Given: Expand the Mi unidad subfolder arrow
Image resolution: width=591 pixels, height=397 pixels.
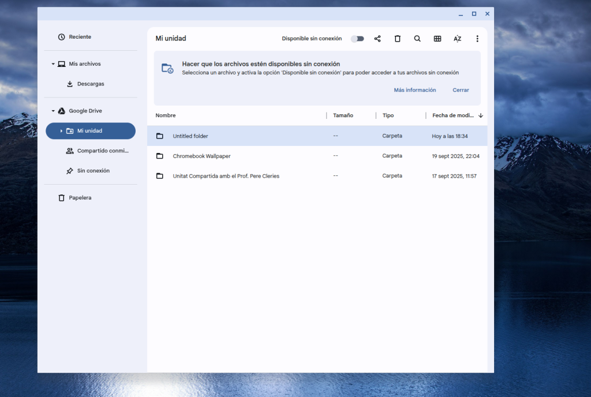Looking at the screenshot, I should coord(61,131).
